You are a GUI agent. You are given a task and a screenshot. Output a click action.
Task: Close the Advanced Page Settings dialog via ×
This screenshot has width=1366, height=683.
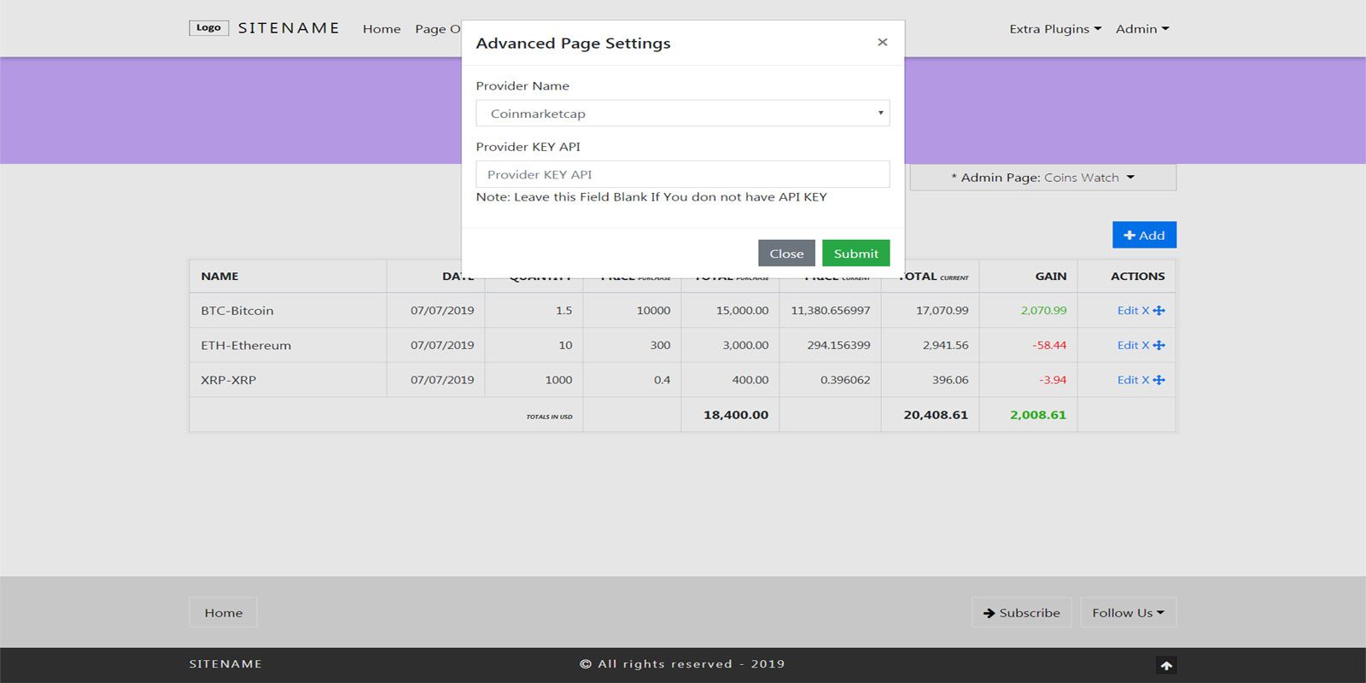[x=882, y=42]
